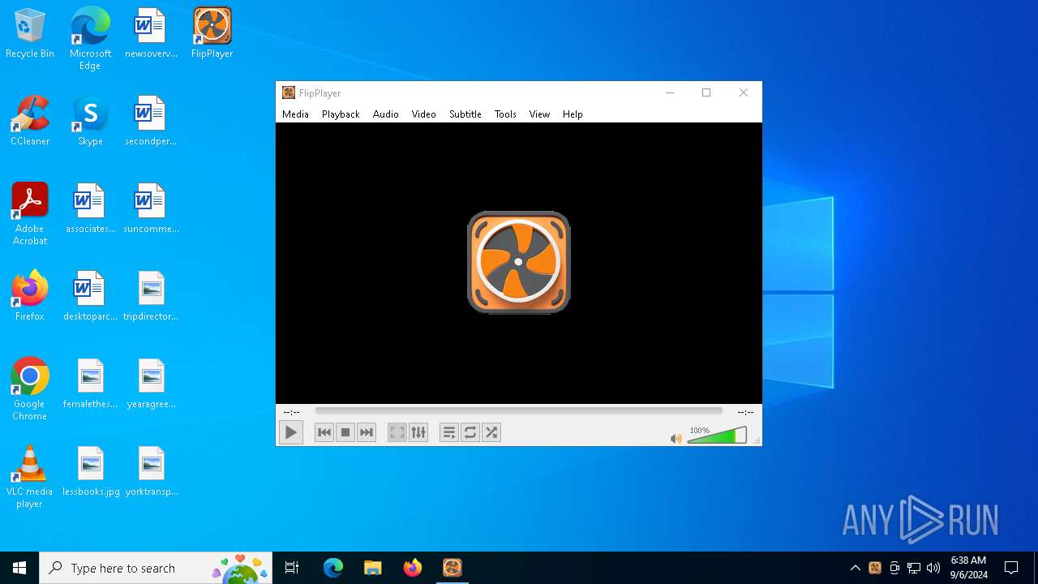This screenshot has width=1038, height=584.
Task: Select CCleaner desktop shortcut
Action: tap(30, 122)
